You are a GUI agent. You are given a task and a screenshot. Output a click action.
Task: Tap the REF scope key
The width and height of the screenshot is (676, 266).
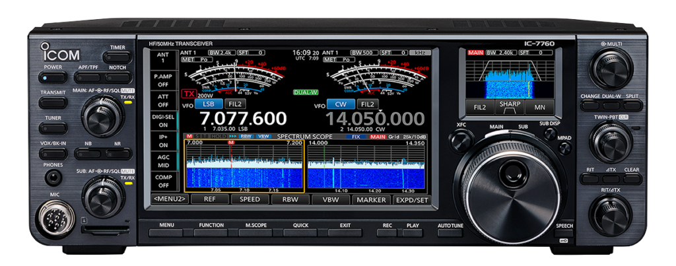point(210,199)
